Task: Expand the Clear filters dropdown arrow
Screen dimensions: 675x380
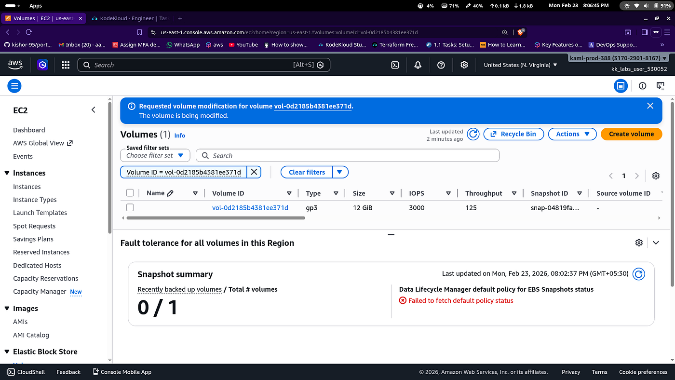Action: coord(340,172)
